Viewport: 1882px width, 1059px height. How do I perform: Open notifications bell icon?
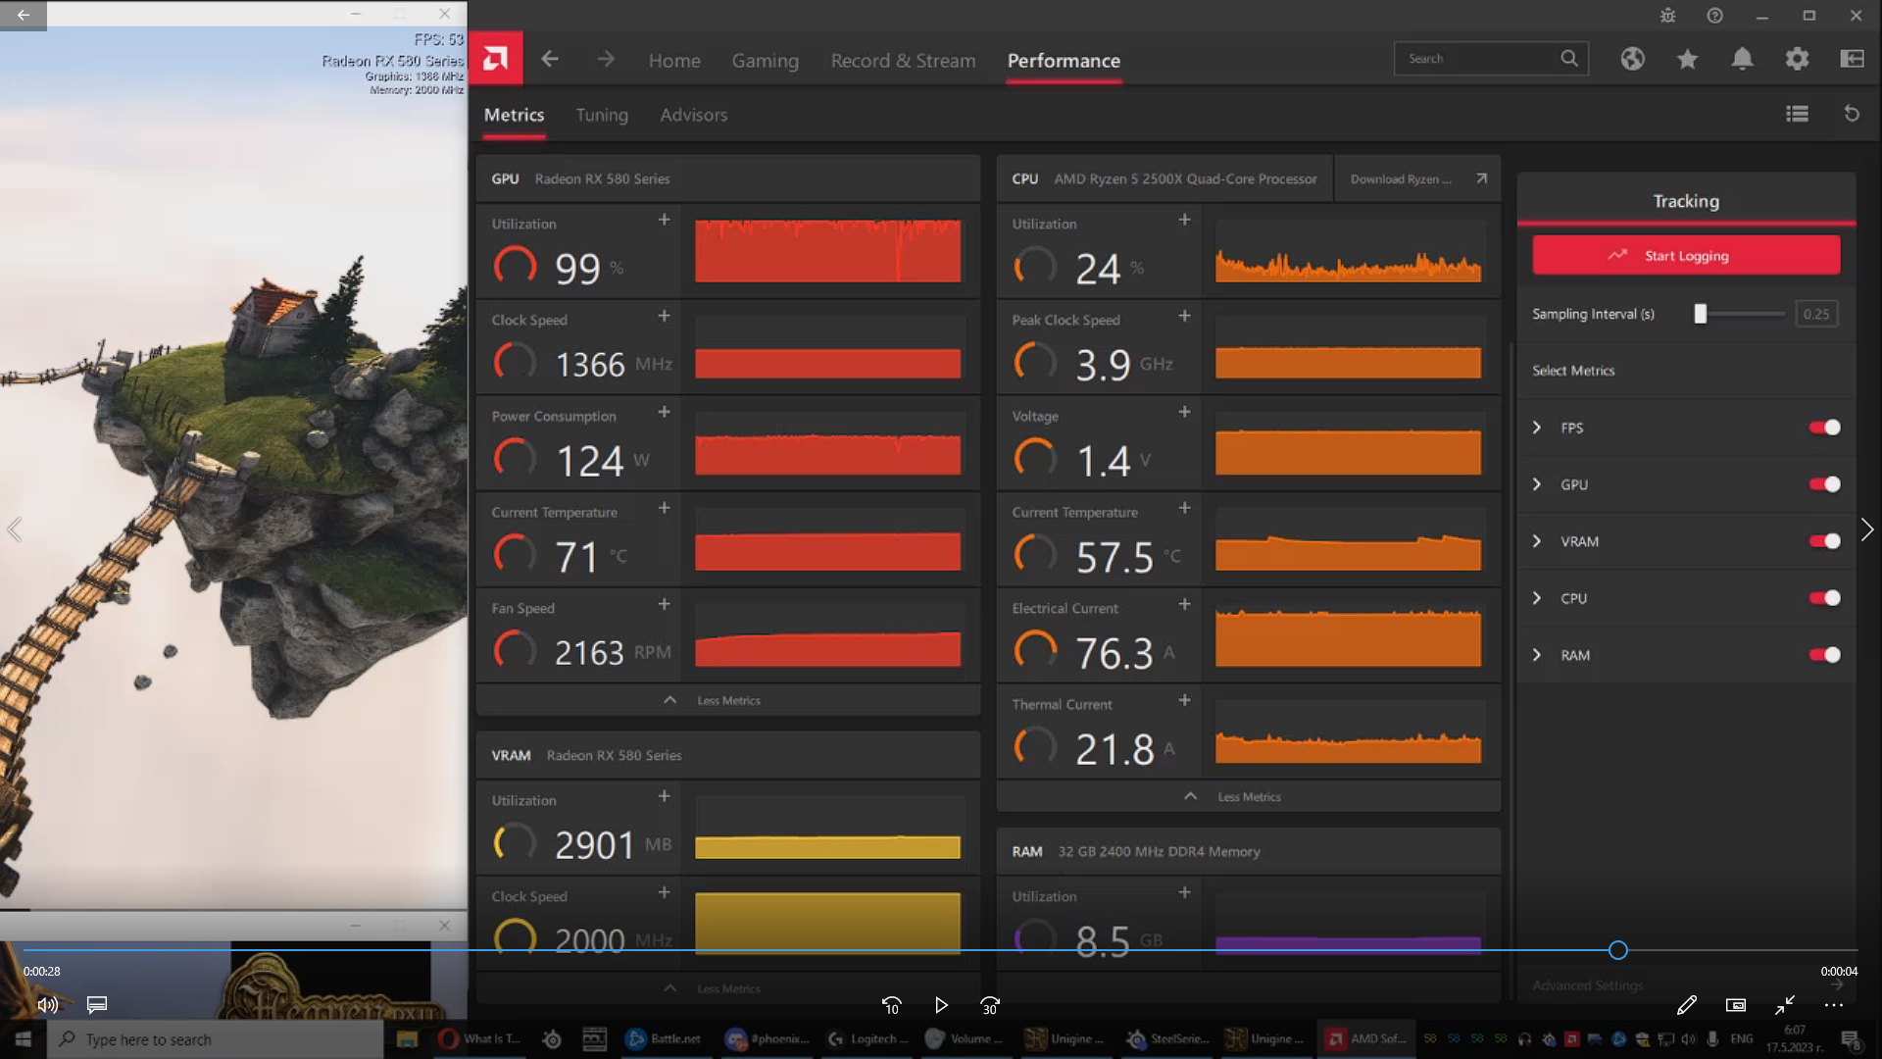pyautogui.click(x=1742, y=59)
